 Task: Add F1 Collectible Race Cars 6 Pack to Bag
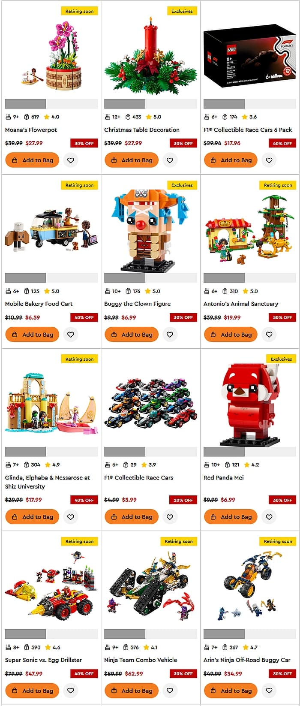(x=231, y=160)
